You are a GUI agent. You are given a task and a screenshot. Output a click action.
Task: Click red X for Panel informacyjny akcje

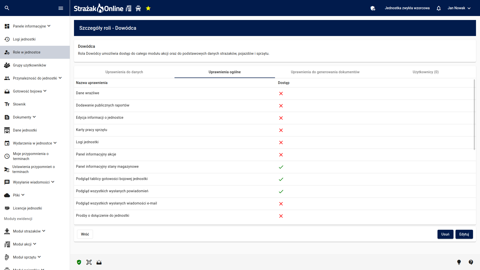click(281, 155)
